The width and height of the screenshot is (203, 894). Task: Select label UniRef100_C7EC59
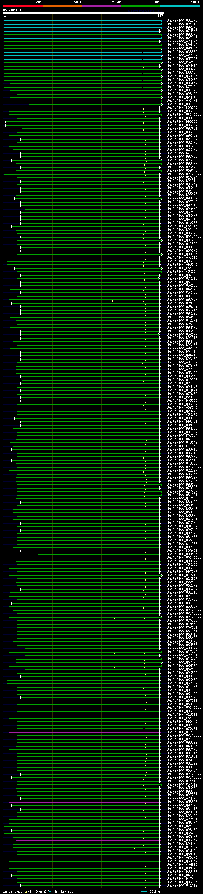coord(182,446)
